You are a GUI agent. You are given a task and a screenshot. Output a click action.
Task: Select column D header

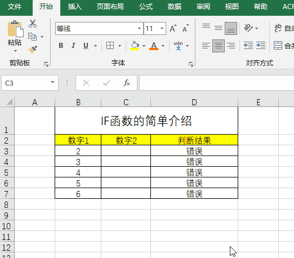tap(194, 102)
